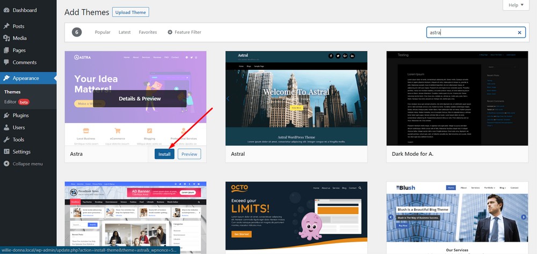Open the Settings menu label

coord(21,151)
